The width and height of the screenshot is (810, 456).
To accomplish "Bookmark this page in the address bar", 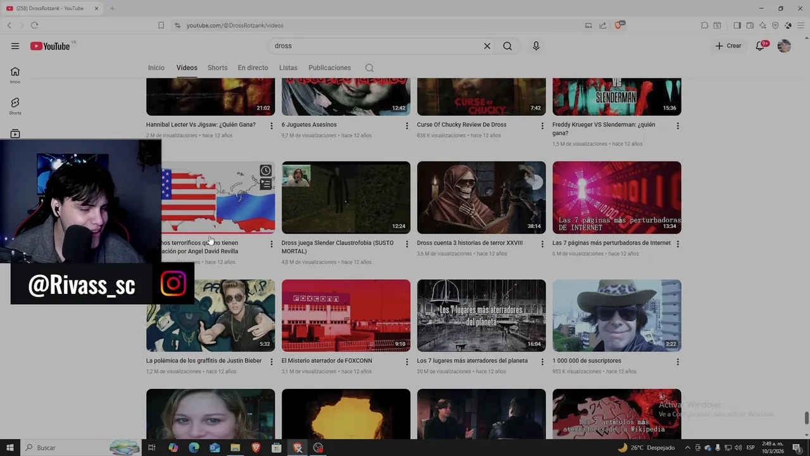I will click(161, 25).
